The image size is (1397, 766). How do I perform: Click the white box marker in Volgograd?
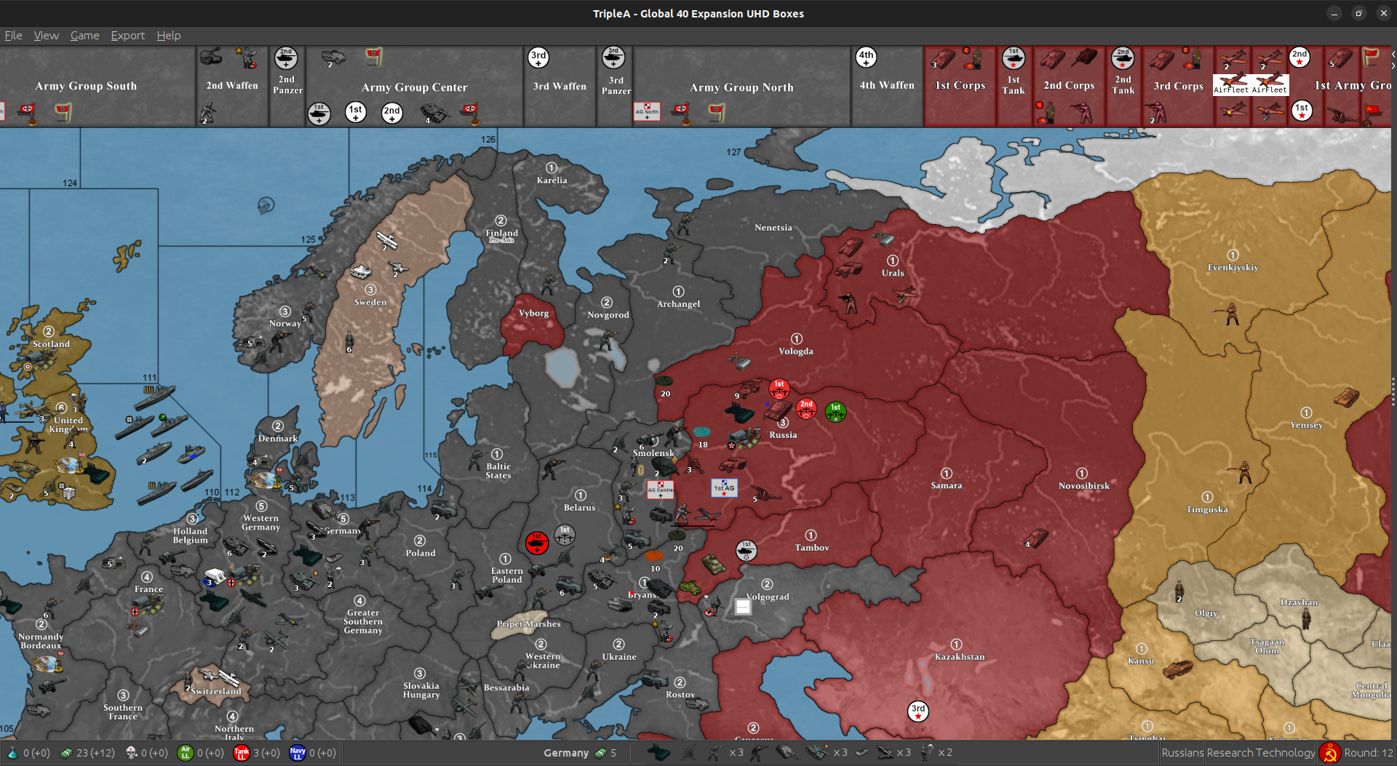pos(743,607)
